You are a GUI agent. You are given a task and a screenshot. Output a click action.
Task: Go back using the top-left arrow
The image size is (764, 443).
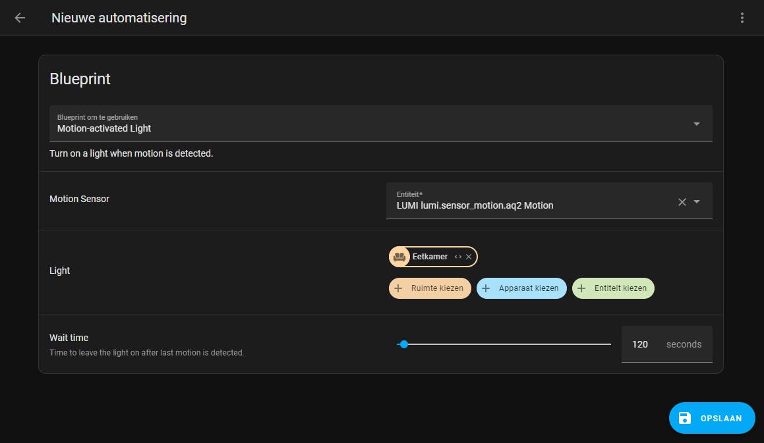tap(20, 18)
